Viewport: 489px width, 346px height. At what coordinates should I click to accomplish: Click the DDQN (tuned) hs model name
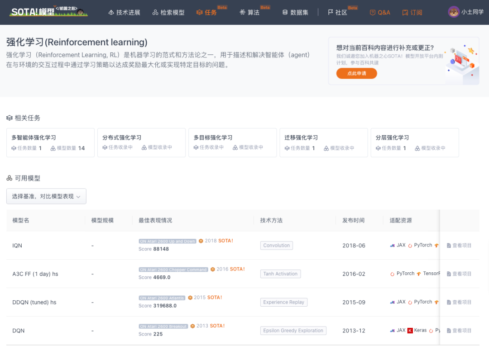34,303
